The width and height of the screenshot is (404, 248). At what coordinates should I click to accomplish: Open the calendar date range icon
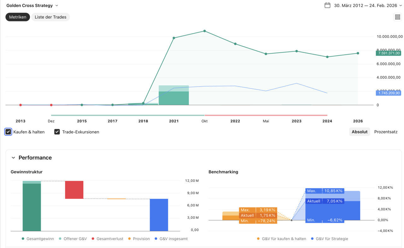tap(327, 5)
